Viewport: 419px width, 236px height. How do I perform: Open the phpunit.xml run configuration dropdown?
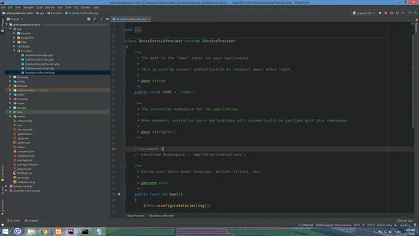click(364, 13)
